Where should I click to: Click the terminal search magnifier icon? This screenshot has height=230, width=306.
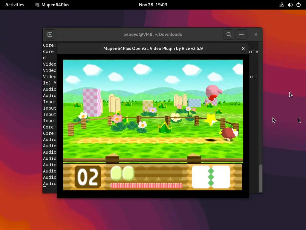tap(229, 34)
